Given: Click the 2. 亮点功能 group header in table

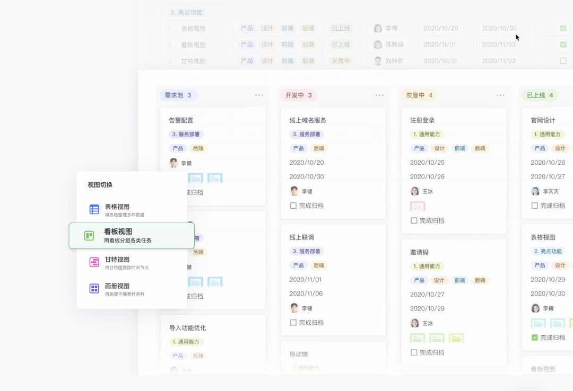Looking at the screenshot, I should 186,12.
